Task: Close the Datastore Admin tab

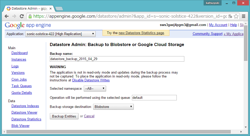Action: coord(51,9)
